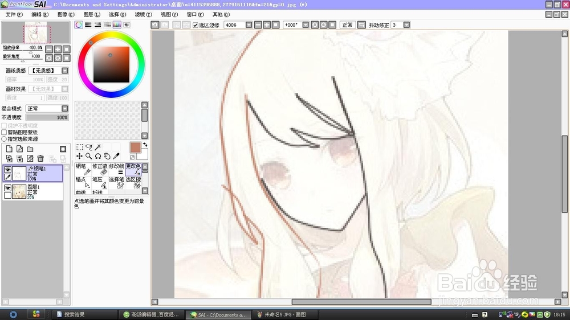
Task: Show the RGB slider panel icon
Action: point(88,24)
